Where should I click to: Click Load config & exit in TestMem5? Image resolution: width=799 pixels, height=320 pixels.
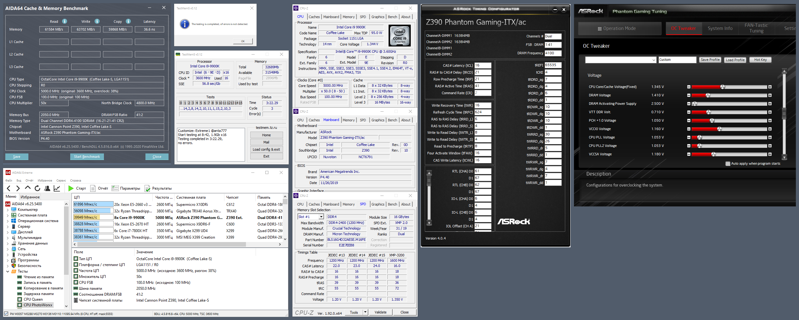[x=266, y=149]
